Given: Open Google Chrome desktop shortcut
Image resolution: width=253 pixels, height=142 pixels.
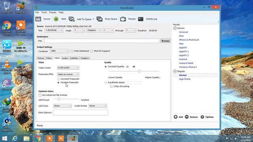Looking at the screenshot, I should [x=7, y=28].
